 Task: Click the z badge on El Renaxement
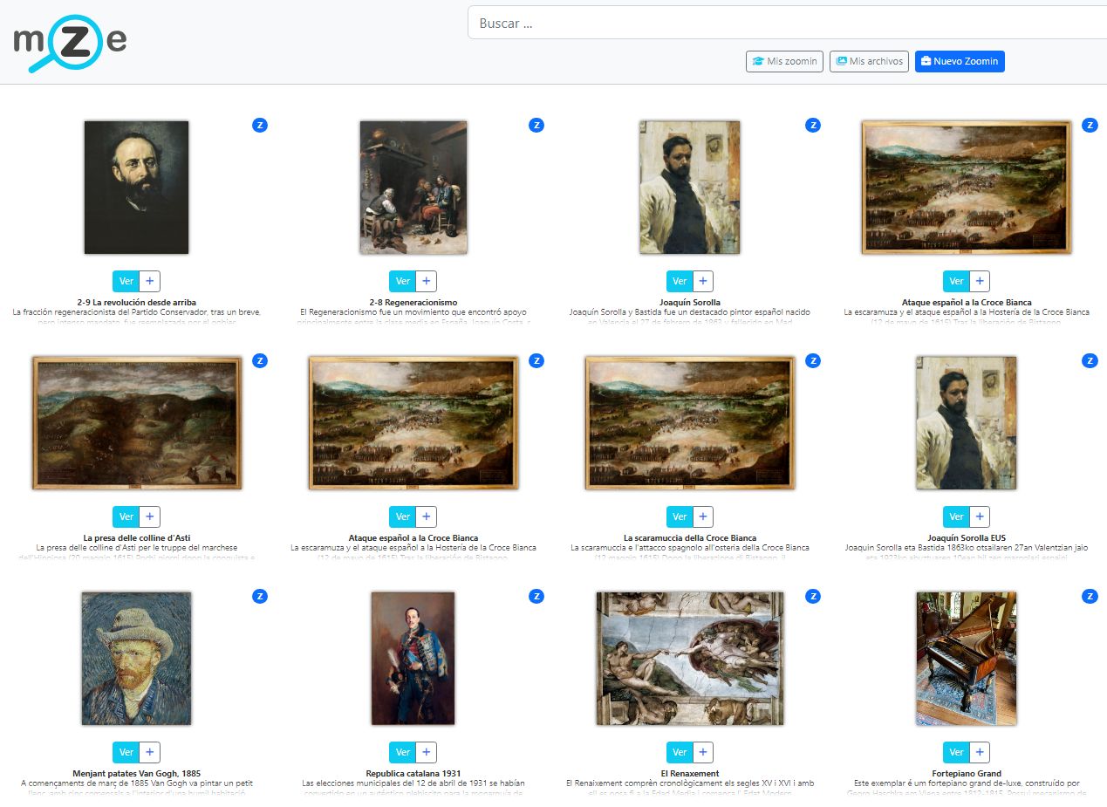pos(813,596)
